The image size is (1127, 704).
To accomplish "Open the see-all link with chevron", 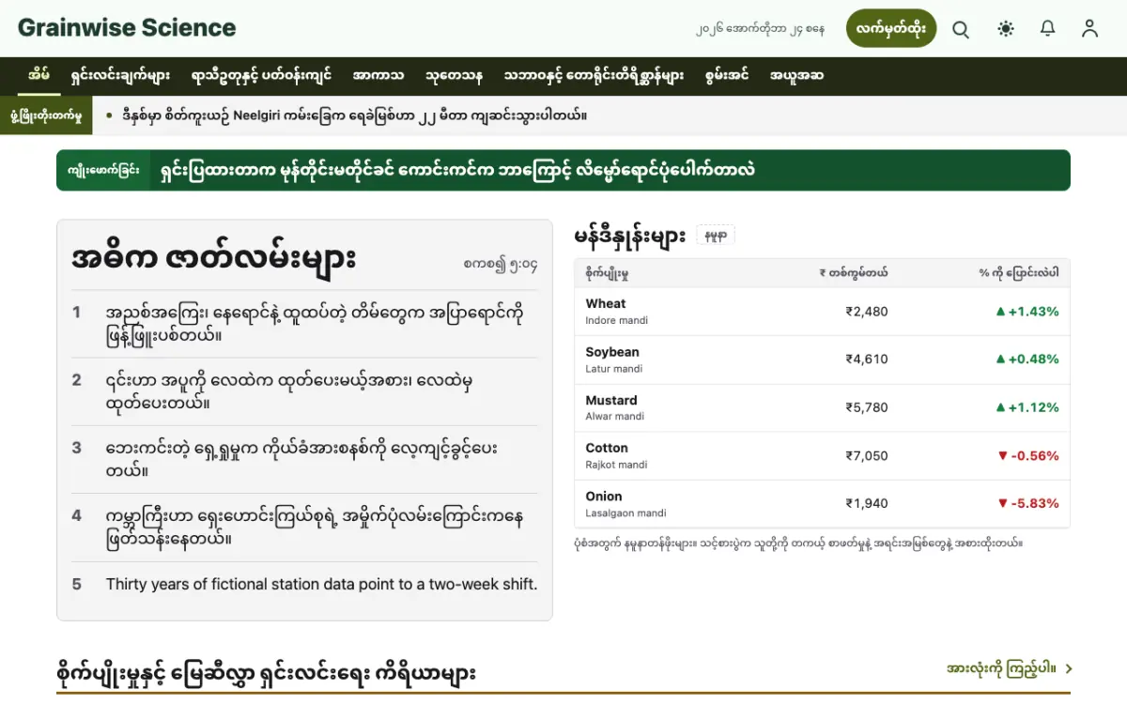I will [x=1010, y=669].
